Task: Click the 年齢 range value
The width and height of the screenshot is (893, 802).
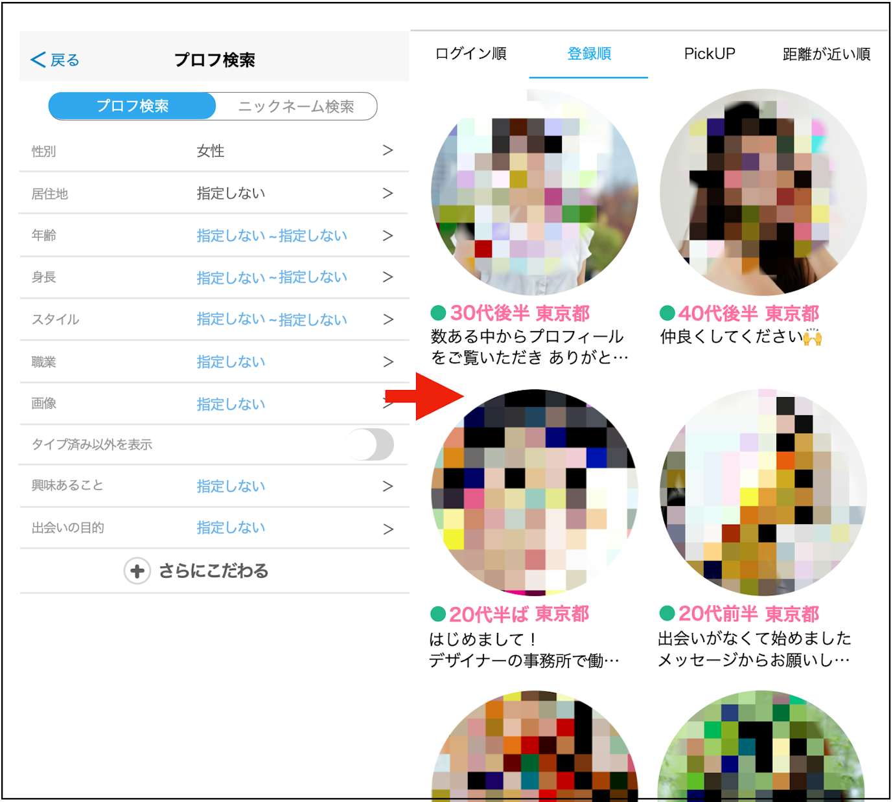Action: pos(272,235)
